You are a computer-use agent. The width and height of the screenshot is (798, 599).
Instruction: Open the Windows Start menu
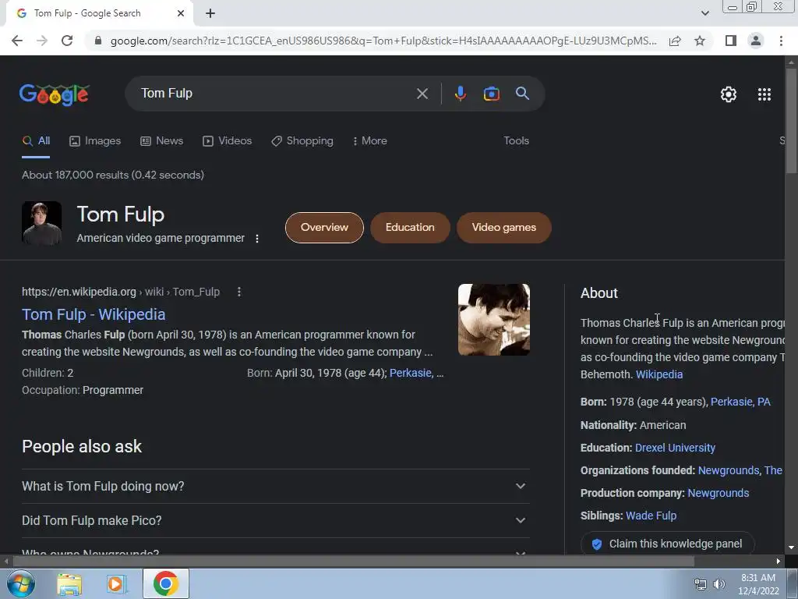tap(21, 583)
